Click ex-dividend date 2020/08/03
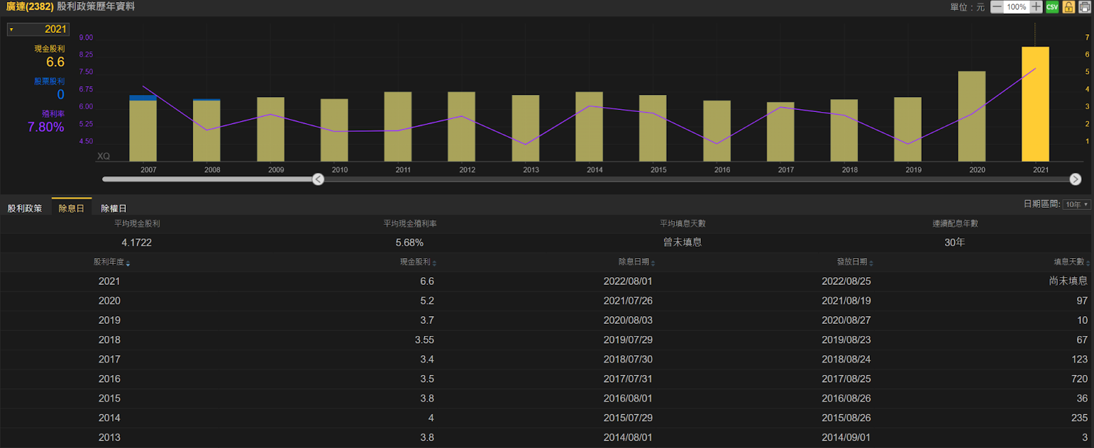Viewport: 1094px width, 448px height. pos(628,320)
